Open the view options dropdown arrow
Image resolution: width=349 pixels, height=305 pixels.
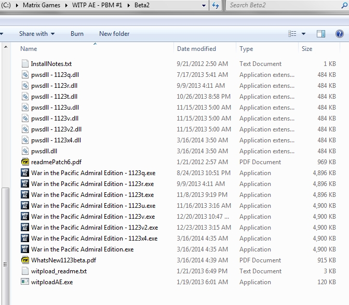pyautogui.click(x=303, y=34)
